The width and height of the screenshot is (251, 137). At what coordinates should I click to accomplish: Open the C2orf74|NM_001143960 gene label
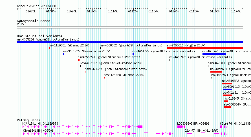(x=201, y=131)
